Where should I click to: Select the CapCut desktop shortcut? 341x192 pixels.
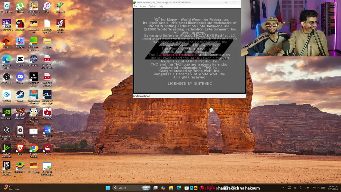click(20, 61)
